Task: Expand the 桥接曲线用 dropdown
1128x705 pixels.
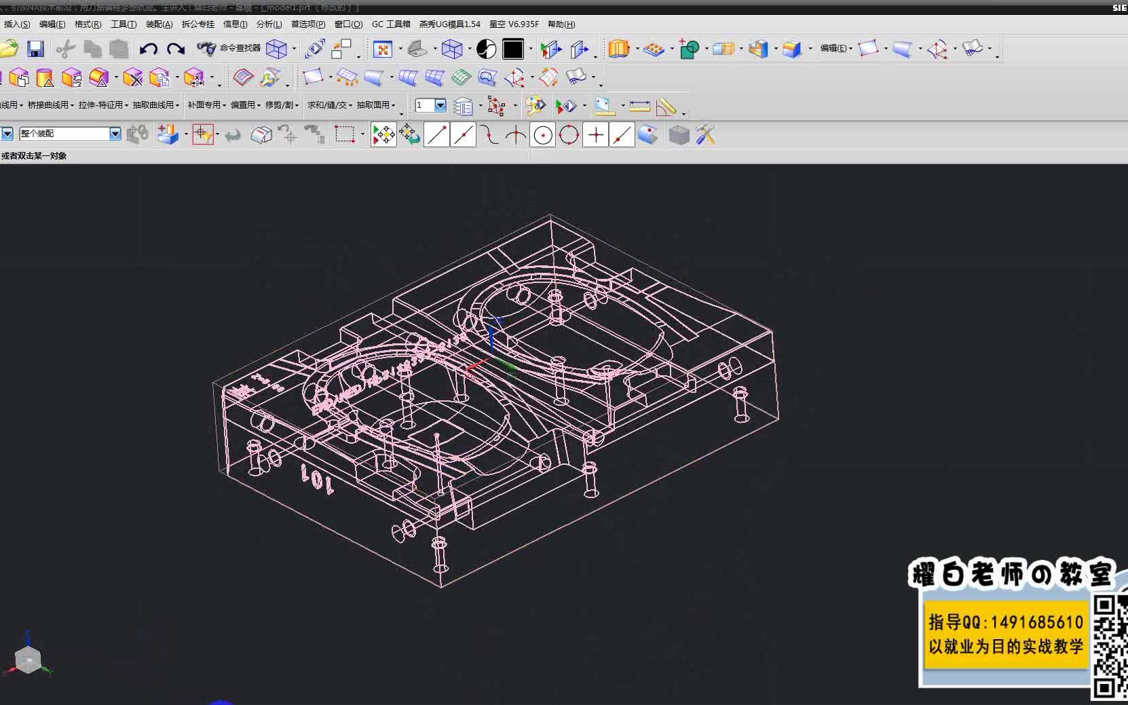Action: click(51, 105)
